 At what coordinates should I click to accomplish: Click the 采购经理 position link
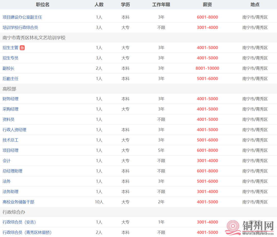click(11, 109)
